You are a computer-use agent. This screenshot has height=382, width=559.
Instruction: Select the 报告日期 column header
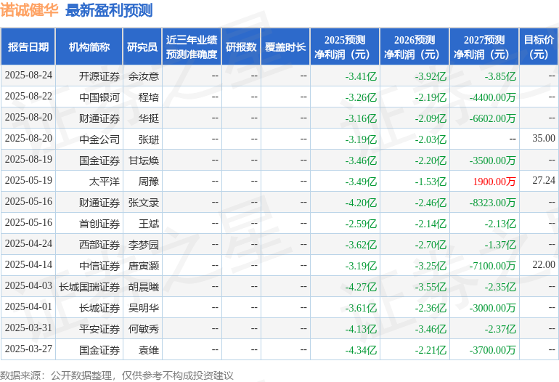[28, 46]
